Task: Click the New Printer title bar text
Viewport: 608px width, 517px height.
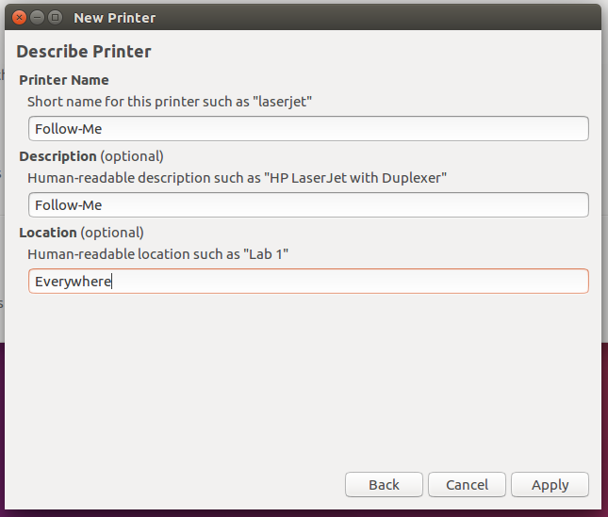Action: click(x=114, y=17)
